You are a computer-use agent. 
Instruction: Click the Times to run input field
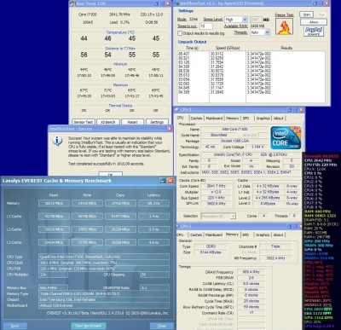[x=206, y=26]
